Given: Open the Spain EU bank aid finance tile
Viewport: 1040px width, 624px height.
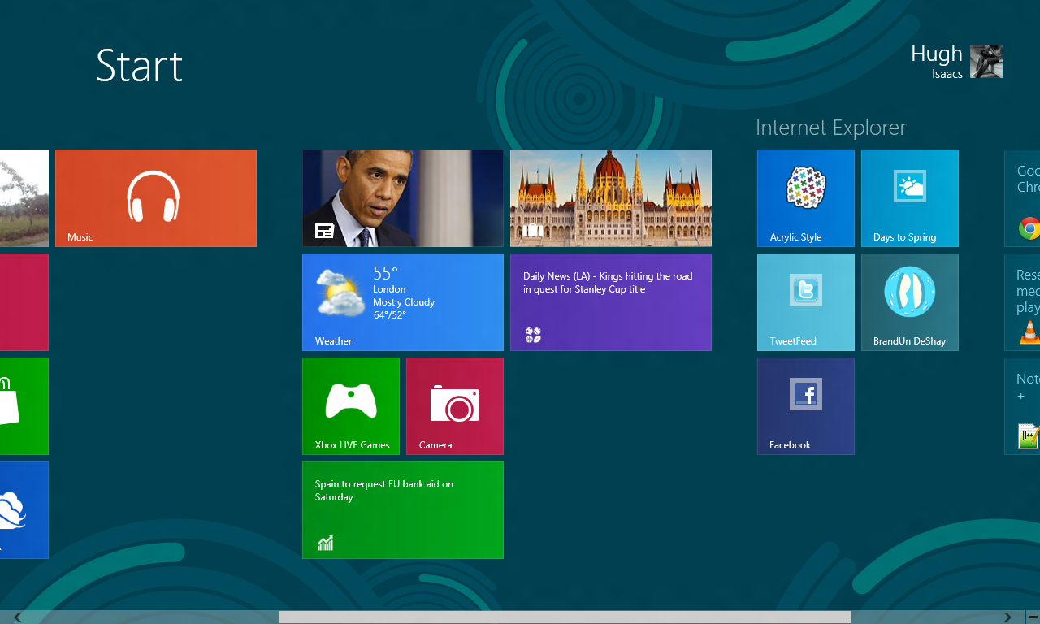Looking at the screenshot, I should click(403, 510).
